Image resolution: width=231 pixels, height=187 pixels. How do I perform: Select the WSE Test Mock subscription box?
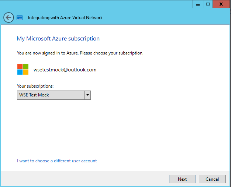[54, 95]
